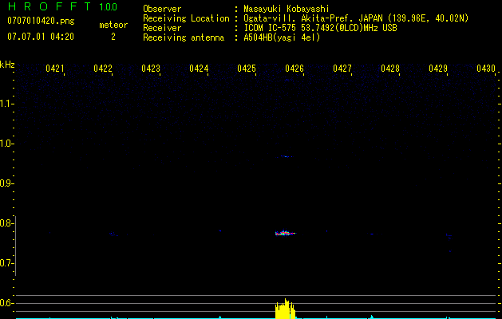Click the 0421 time marker

55,69
